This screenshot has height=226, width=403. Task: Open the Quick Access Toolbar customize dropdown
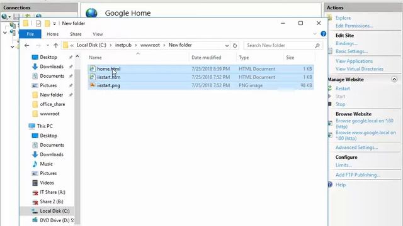click(55, 24)
